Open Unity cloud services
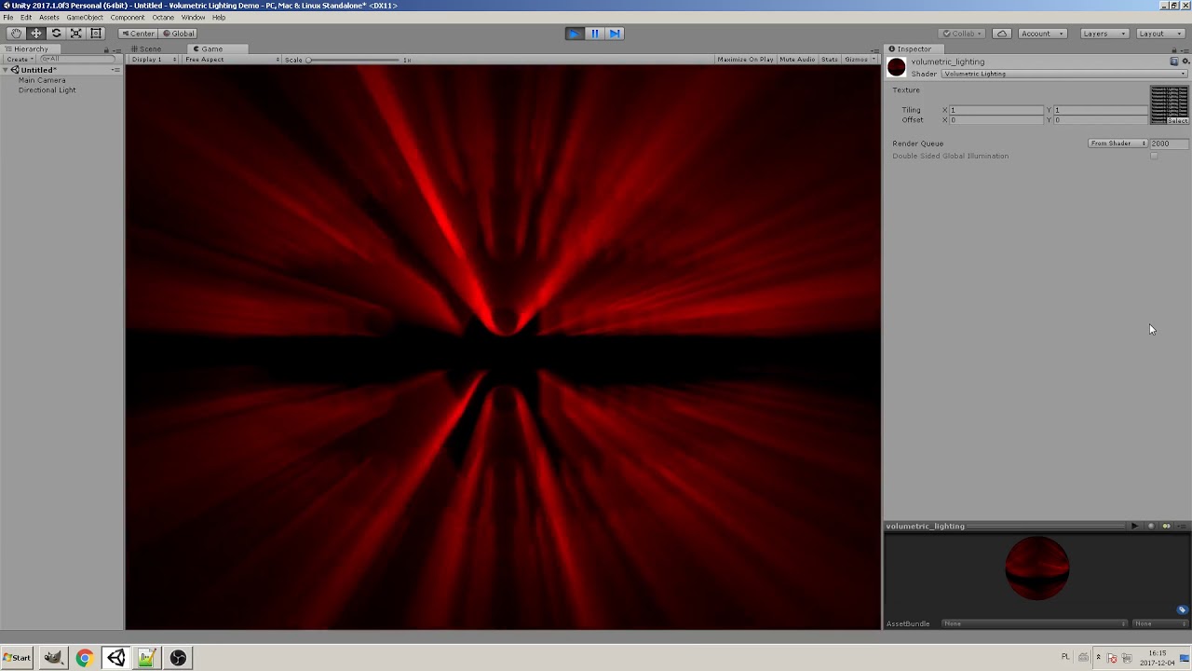 tap(1002, 34)
